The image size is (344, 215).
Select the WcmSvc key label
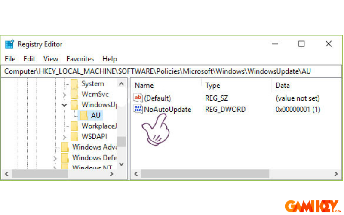tap(95, 94)
